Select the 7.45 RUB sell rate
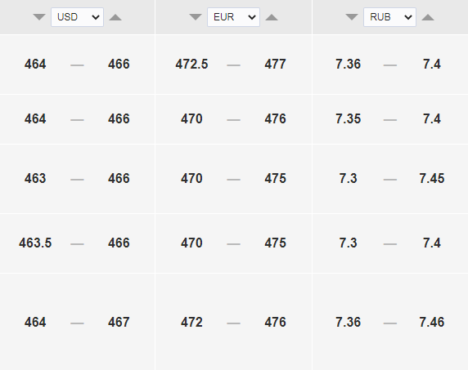Screen dimensions: 468x370 pyautogui.click(x=431, y=178)
